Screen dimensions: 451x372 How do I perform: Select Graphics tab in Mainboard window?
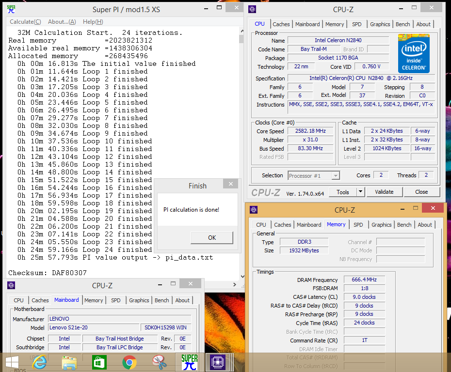[139, 300]
